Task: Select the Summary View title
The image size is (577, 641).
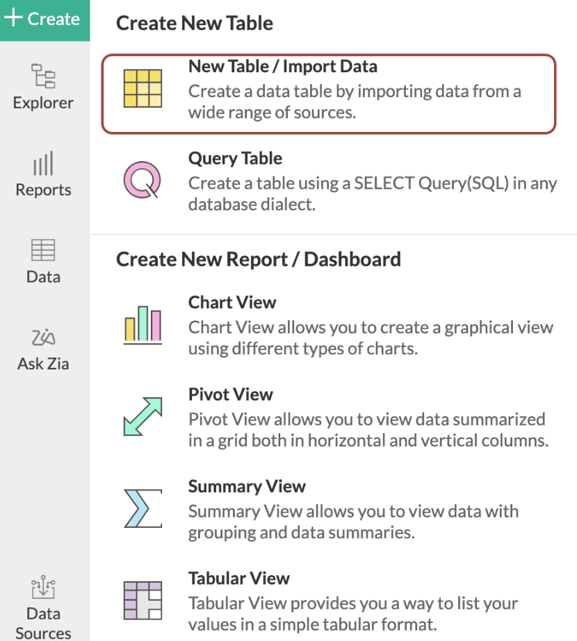Action: (247, 487)
